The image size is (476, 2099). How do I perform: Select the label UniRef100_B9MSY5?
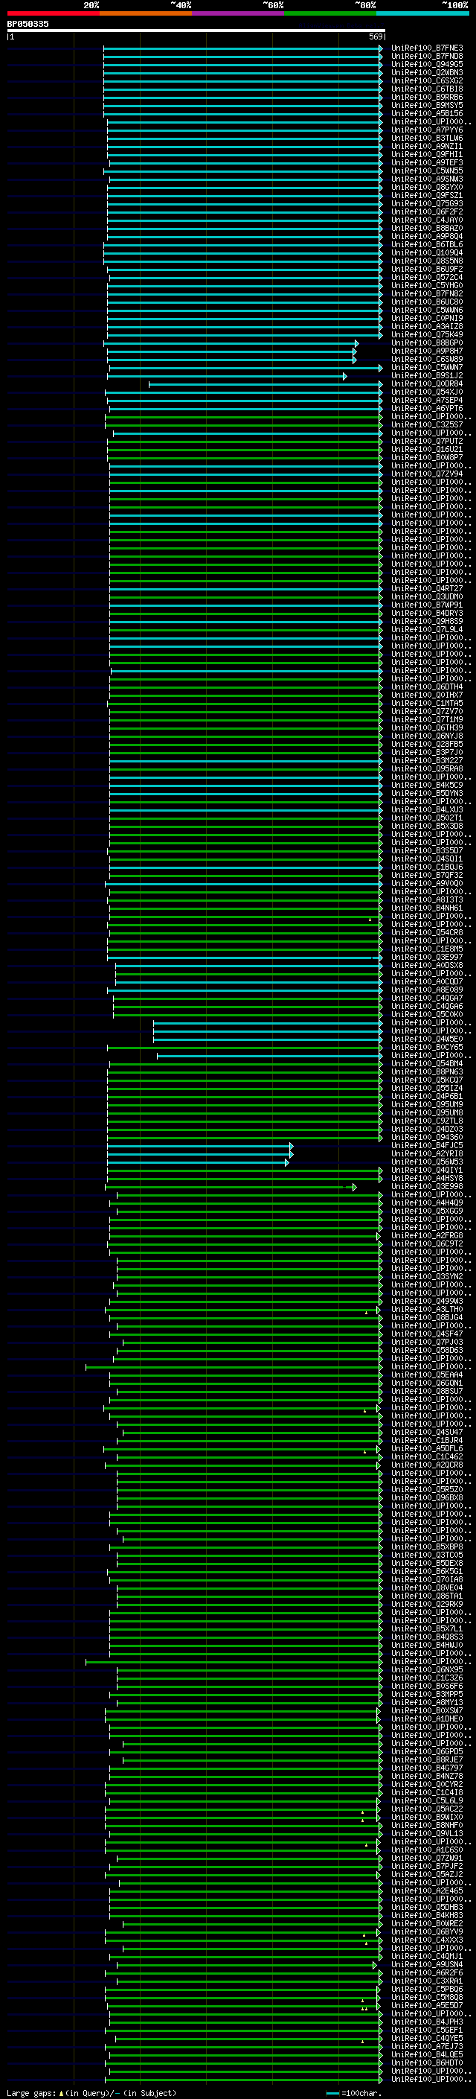(x=427, y=105)
